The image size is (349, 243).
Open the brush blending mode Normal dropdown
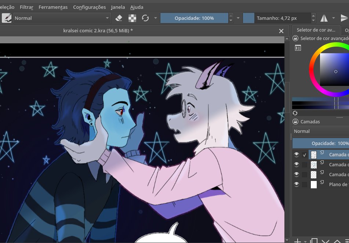coord(62,18)
